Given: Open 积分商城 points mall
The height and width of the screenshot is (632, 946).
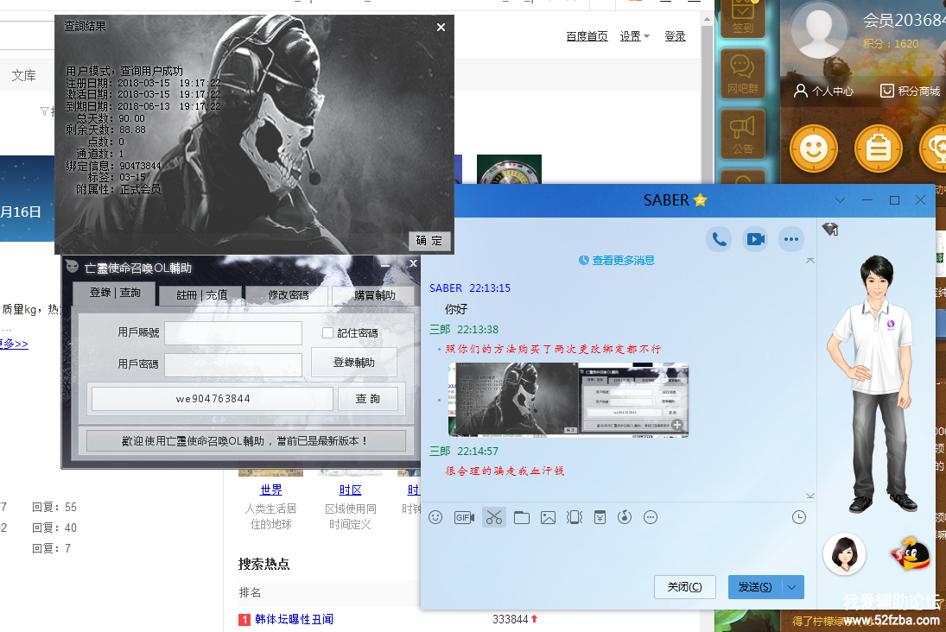Looking at the screenshot, I should pyautogui.click(x=910, y=91).
